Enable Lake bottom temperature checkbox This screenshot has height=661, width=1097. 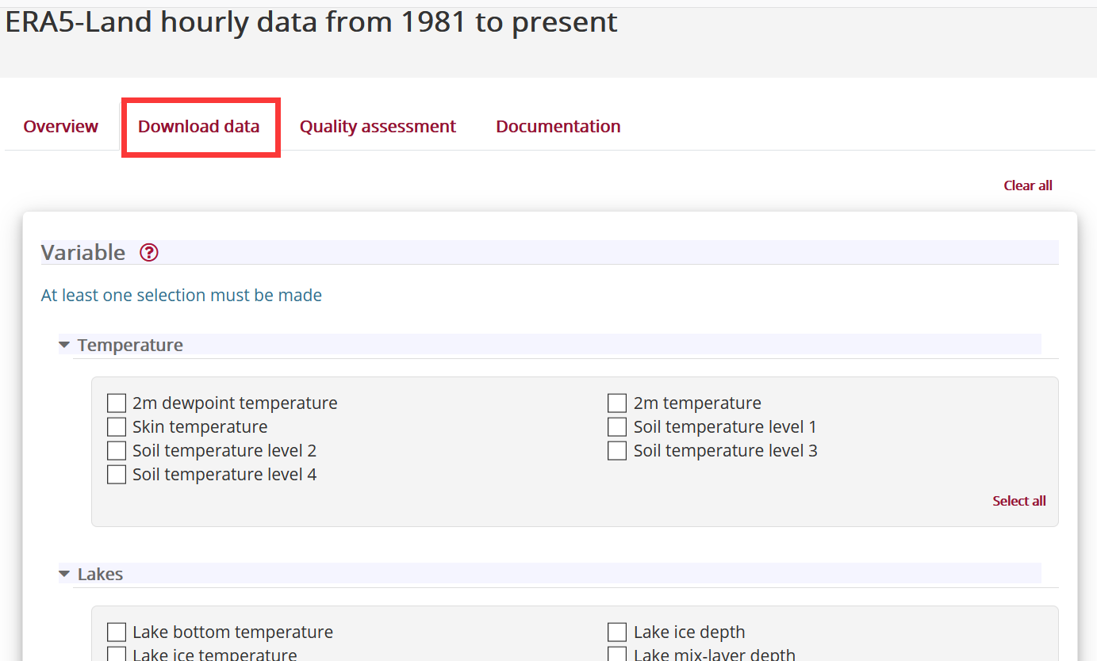tap(117, 632)
